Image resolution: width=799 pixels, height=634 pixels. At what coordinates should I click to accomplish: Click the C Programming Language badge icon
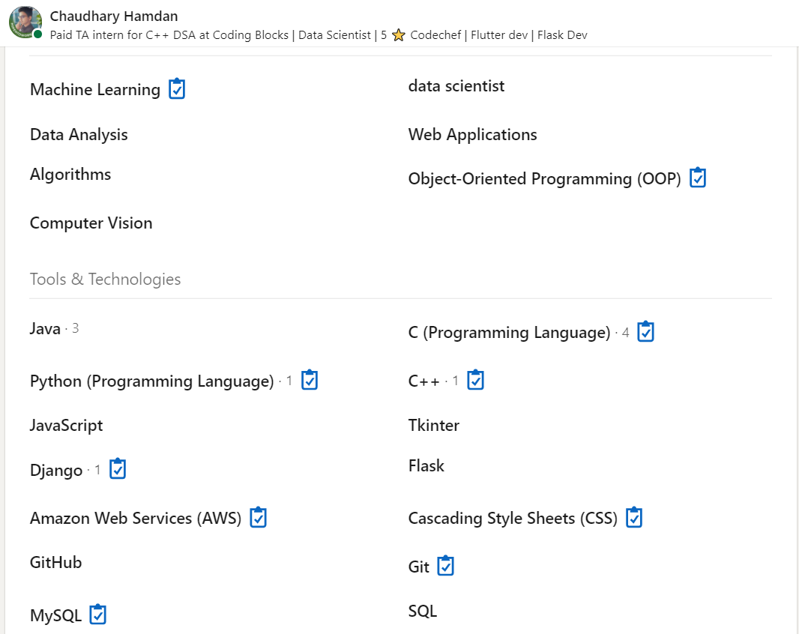tap(645, 332)
